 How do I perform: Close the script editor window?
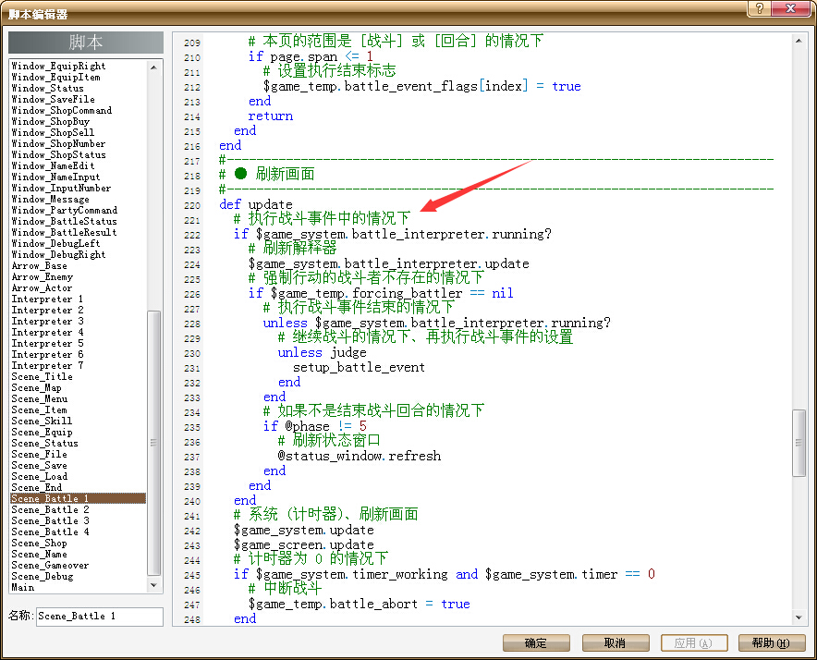[790, 8]
